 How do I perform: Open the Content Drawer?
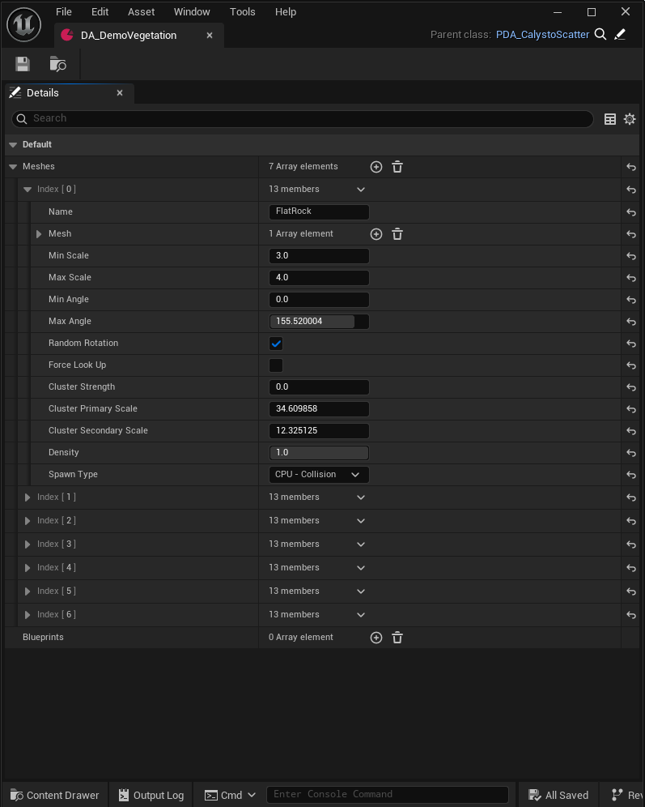coord(55,795)
